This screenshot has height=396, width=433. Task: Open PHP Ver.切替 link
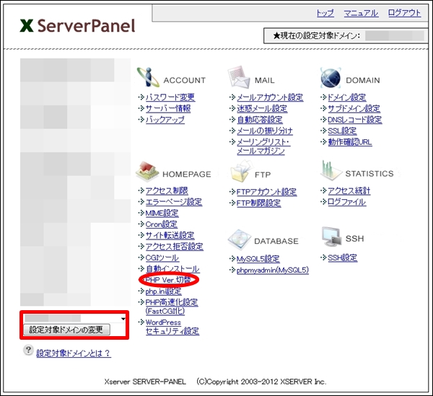168,280
